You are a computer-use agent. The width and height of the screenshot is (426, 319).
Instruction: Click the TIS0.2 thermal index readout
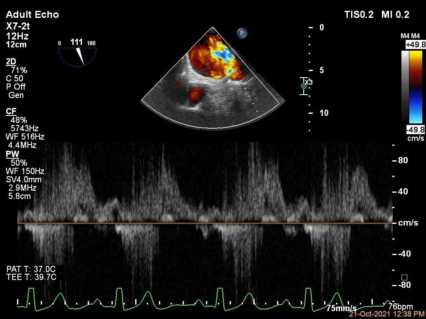tap(359, 15)
